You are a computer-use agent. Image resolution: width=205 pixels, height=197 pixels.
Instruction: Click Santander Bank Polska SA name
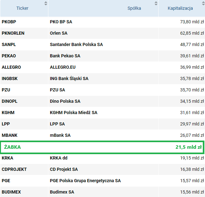point(76,44)
